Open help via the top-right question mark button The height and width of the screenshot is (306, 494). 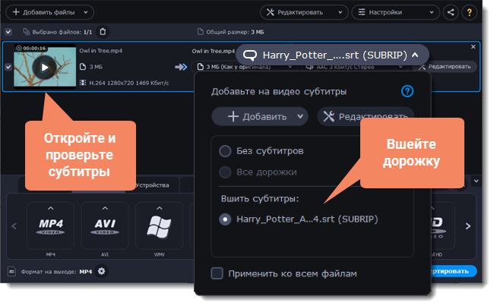(x=468, y=12)
